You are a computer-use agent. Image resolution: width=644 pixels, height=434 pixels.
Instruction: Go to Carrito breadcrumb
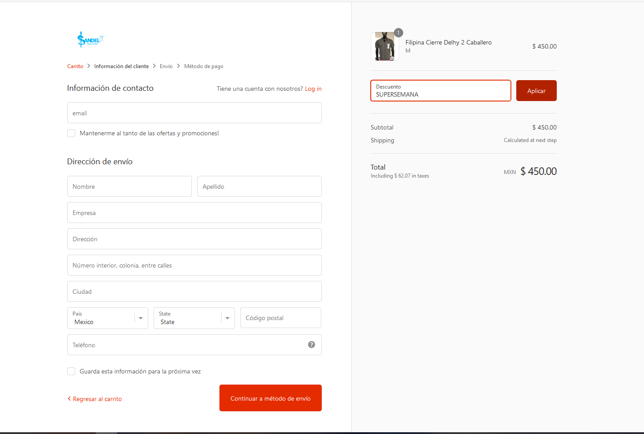[75, 66]
